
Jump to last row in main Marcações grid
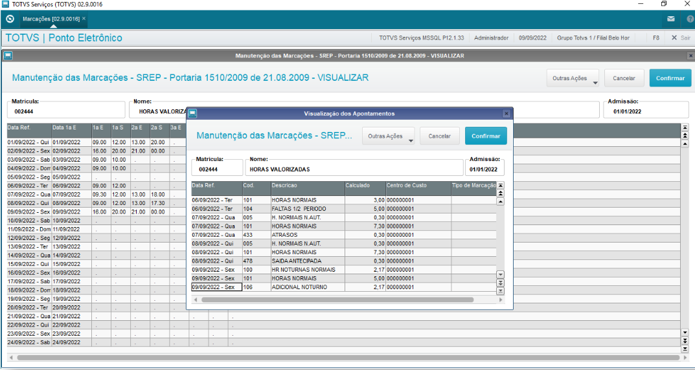(685, 349)
